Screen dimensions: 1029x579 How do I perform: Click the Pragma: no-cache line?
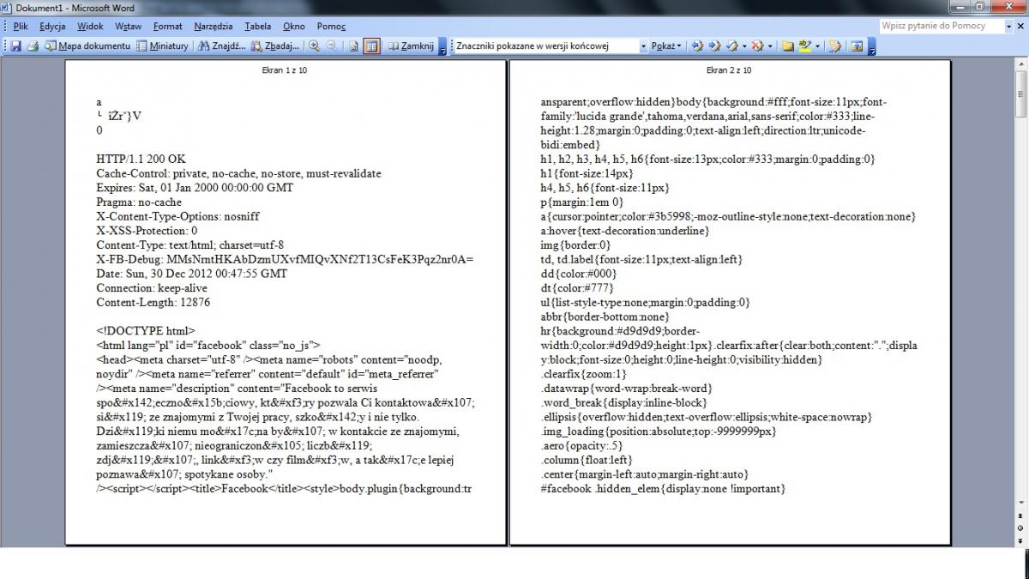[x=139, y=202]
